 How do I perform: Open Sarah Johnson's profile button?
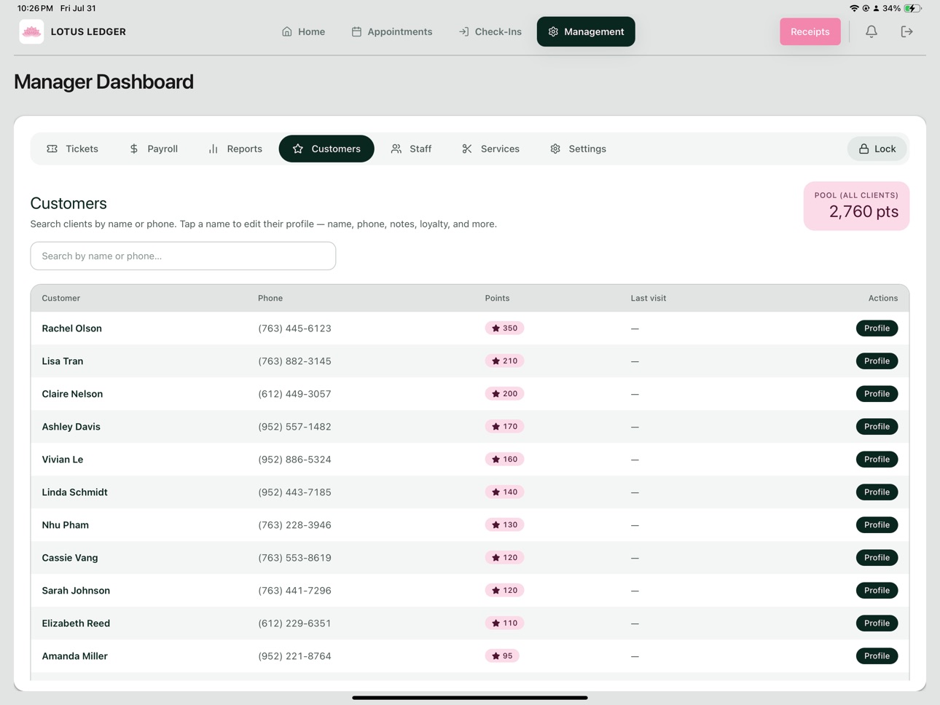coord(877,591)
